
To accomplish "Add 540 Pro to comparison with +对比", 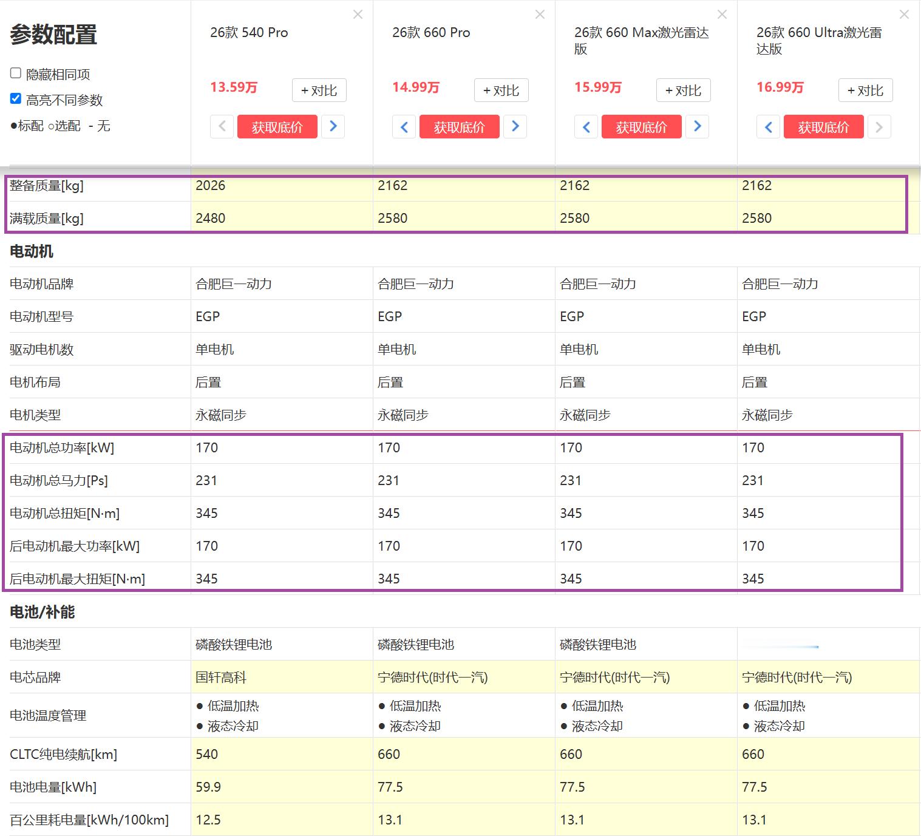I will click(319, 90).
